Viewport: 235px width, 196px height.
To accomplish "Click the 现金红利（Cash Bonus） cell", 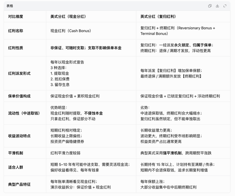I will pyautogui.click(x=71, y=31).
